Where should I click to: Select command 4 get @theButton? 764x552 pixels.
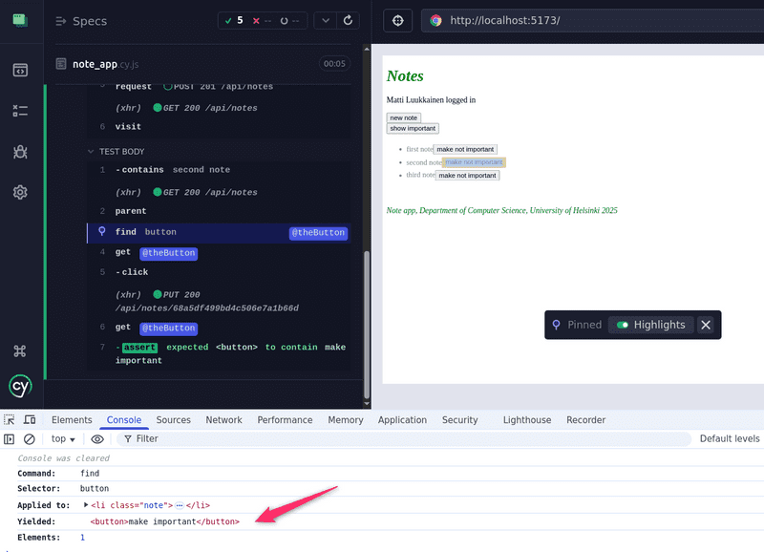point(220,253)
